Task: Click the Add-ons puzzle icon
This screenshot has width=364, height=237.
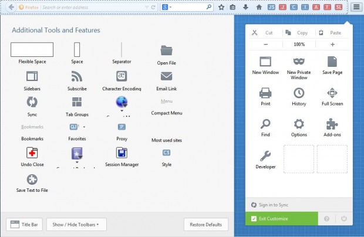Action: 332,124
